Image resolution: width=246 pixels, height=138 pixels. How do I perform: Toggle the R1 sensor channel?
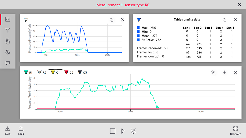pyautogui.click(x=28, y=73)
